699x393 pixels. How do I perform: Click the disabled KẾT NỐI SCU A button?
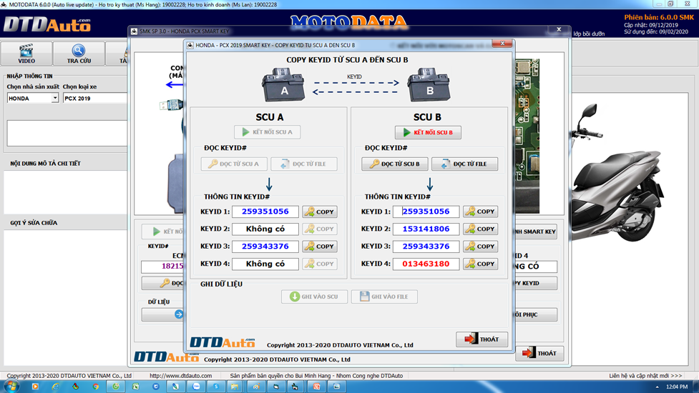tap(267, 132)
